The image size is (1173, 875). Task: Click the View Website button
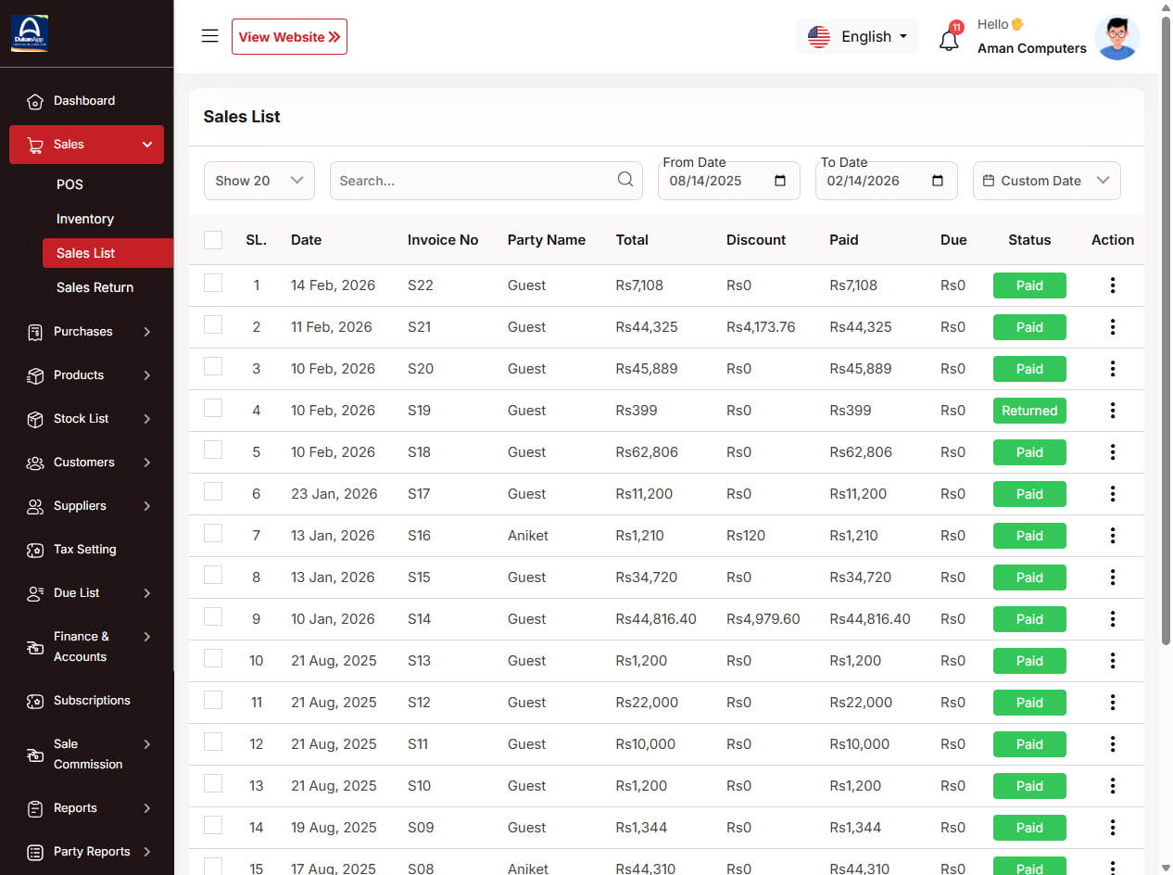click(x=289, y=37)
